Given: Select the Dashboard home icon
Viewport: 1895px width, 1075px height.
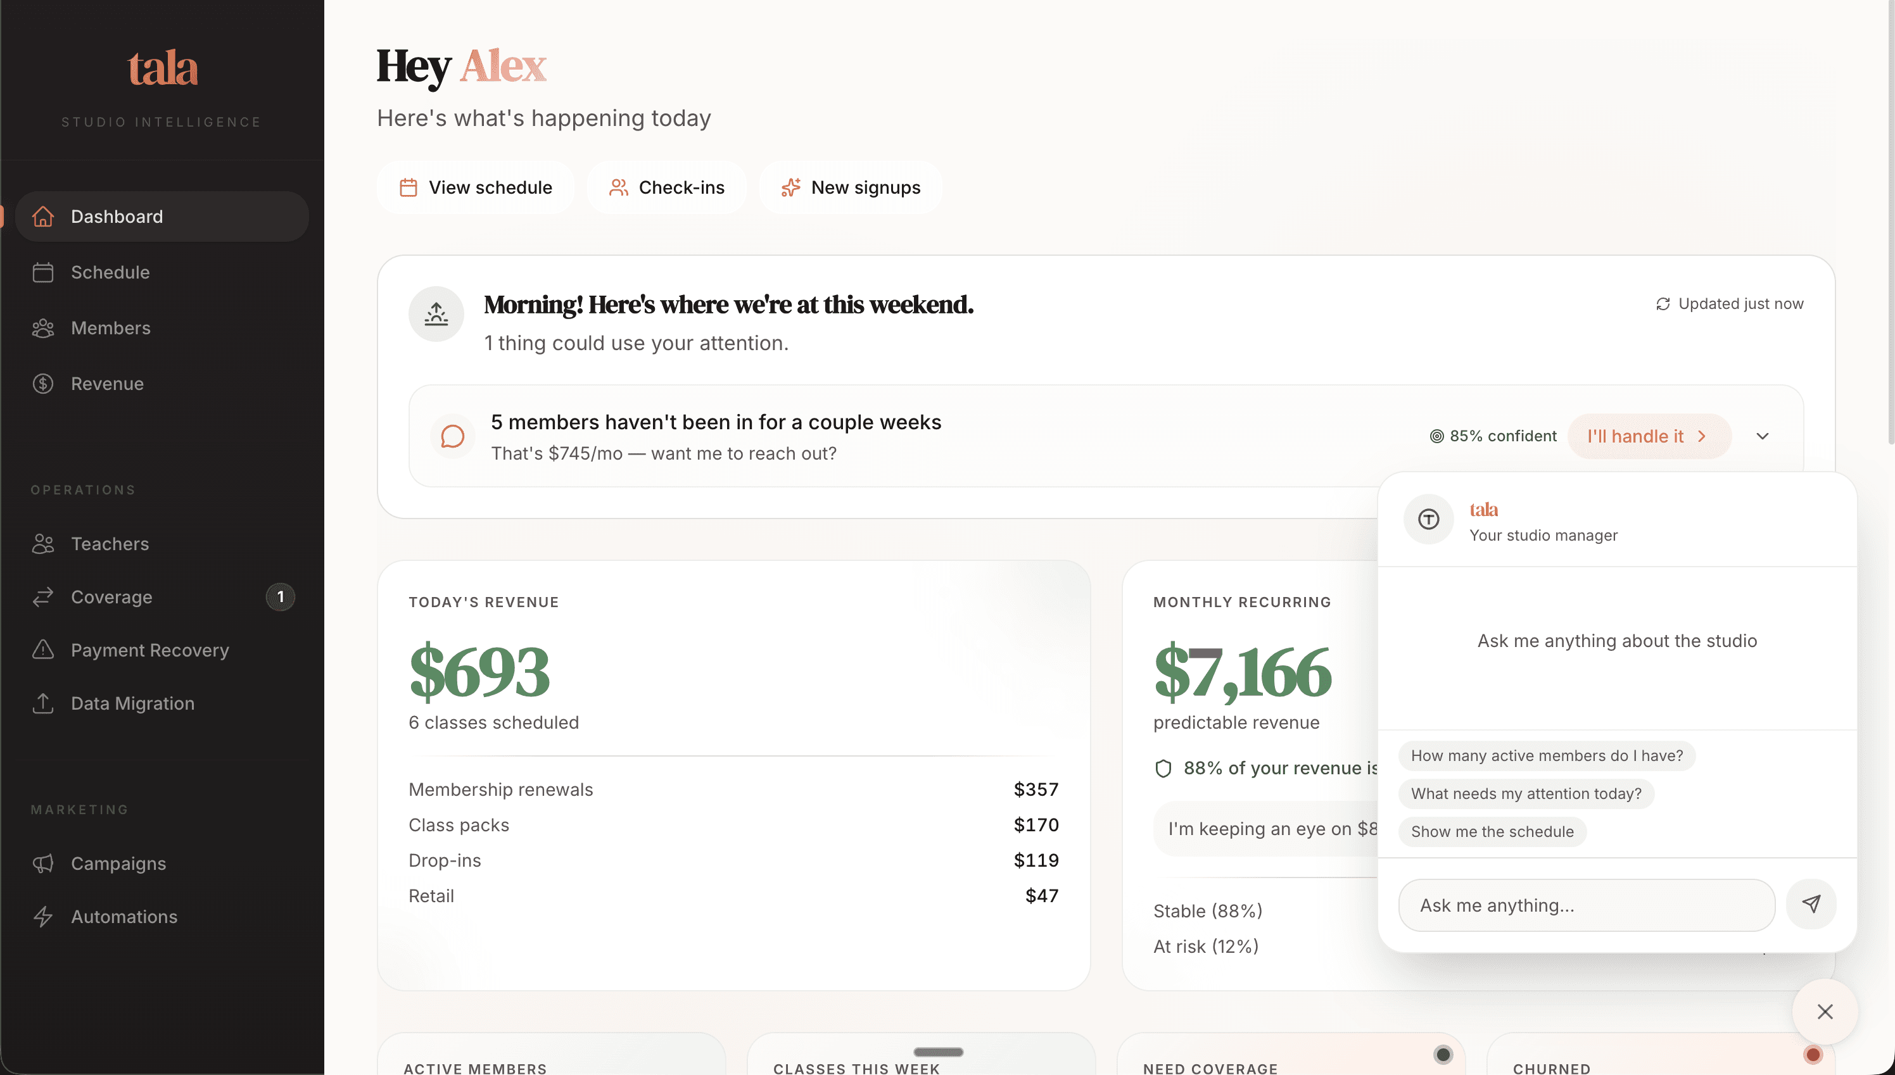Looking at the screenshot, I should [x=44, y=217].
